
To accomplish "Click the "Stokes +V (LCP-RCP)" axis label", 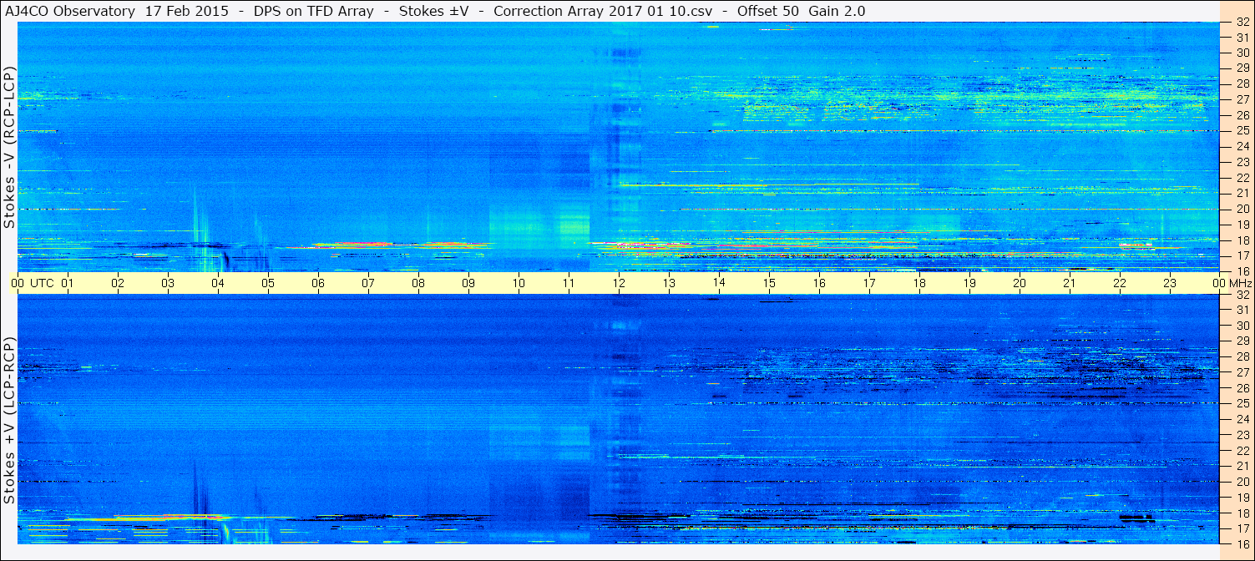I will (x=9, y=421).
